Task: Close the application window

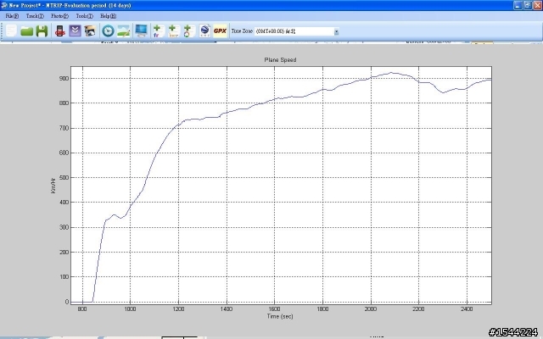Action: 537,5
